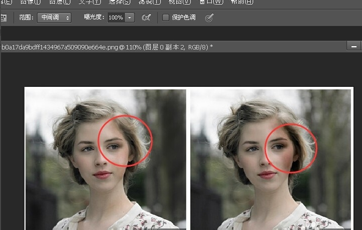The height and width of the screenshot is (230, 362).
Task: Expand the 曝光度 slider arrow
Action: [130, 17]
